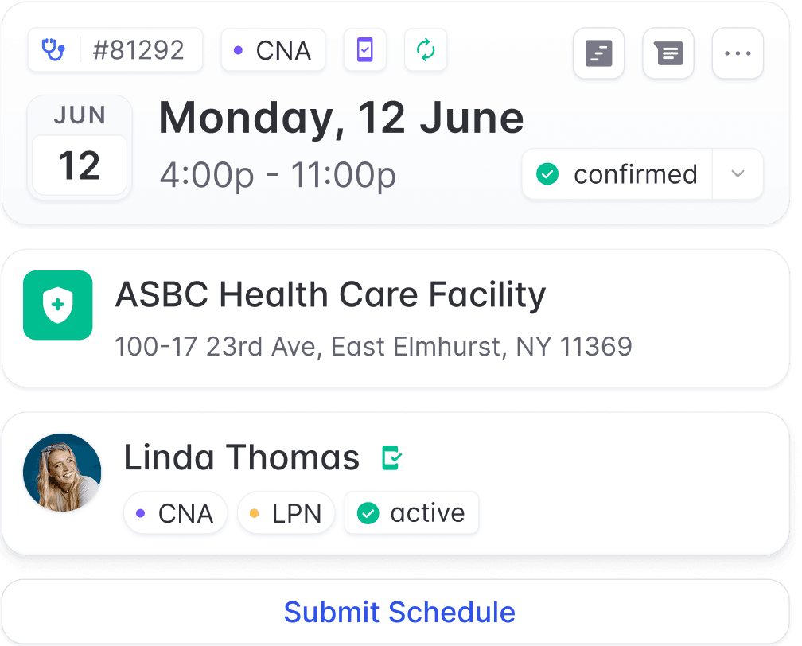The width and height of the screenshot is (802, 646).
Task: Select the LPN tag on Linda's profile
Action: point(286,513)
